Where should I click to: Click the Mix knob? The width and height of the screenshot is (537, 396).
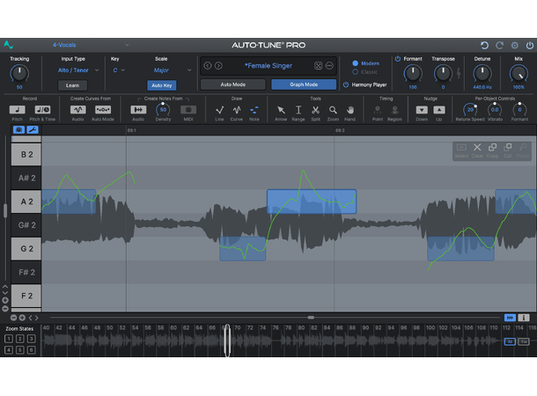pyautogui.click(x=519, y=74)
